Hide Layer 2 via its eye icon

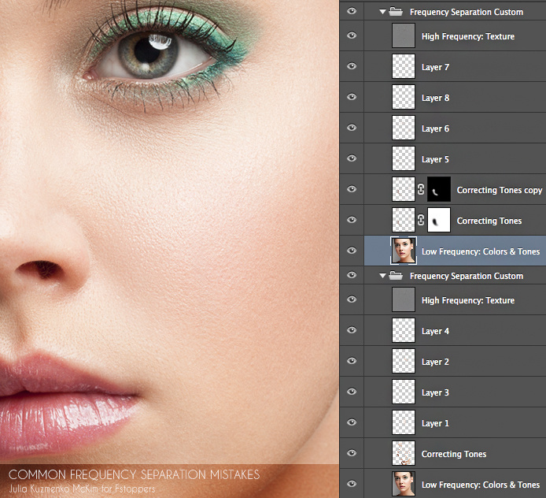click(x=352, y=361)
